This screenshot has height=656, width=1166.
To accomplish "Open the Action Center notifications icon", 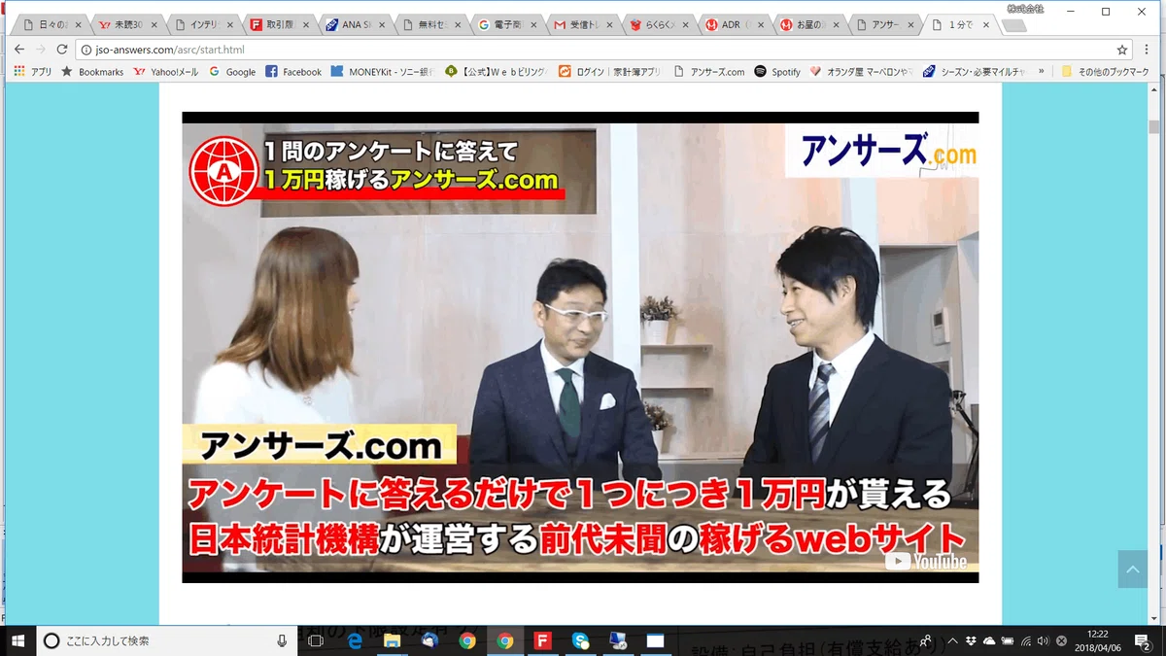I will [x=1143, y=640].
